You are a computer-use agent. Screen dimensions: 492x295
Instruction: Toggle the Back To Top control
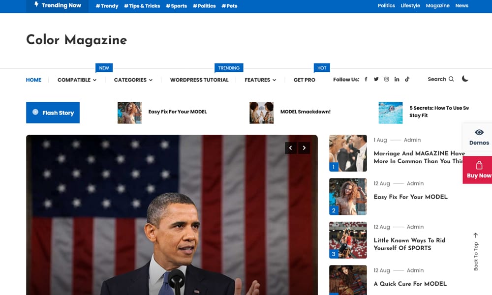475,251
